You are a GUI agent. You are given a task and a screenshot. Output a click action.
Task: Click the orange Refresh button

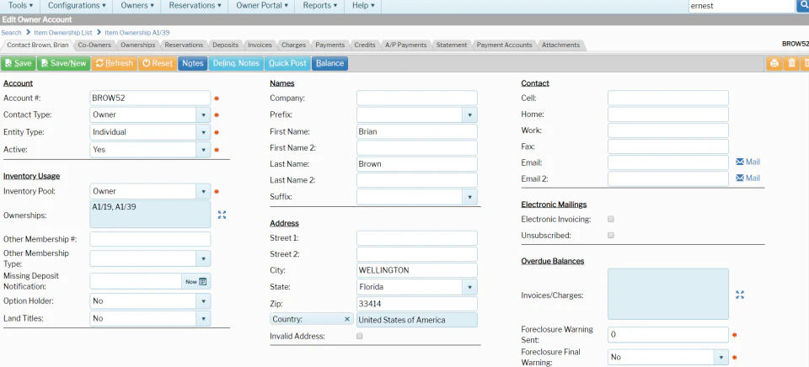click(115, 63)
